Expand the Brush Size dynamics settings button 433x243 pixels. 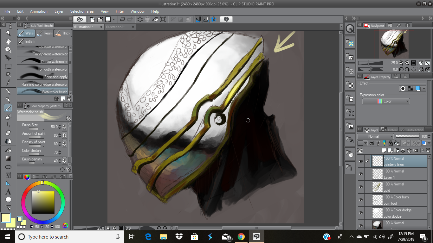(64, 127)
